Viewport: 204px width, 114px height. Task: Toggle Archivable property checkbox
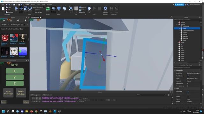(x=188, y=92)
